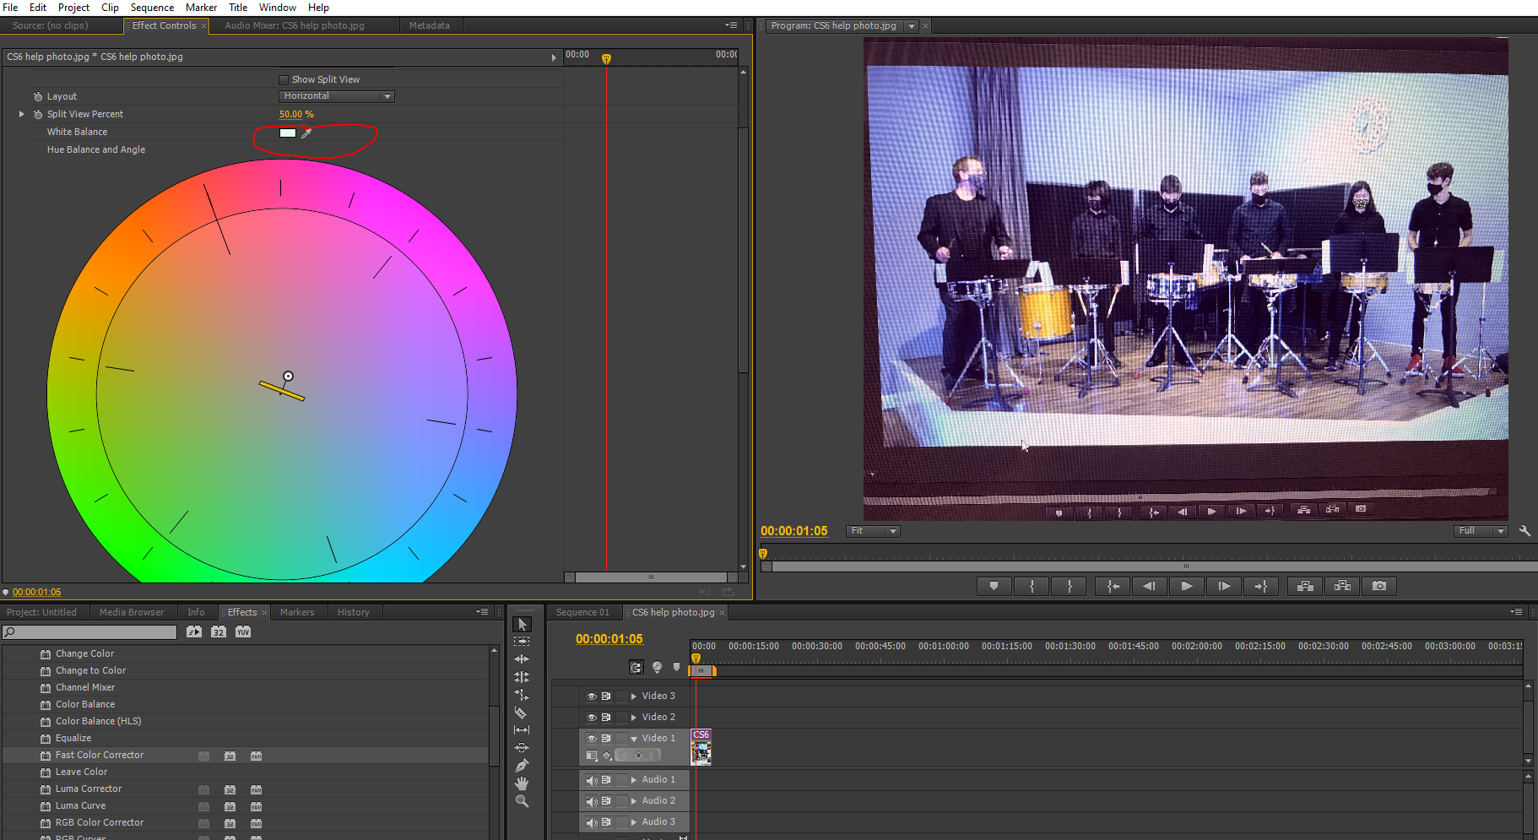
Task: Select the Slip tool
Action: point(522,730)
